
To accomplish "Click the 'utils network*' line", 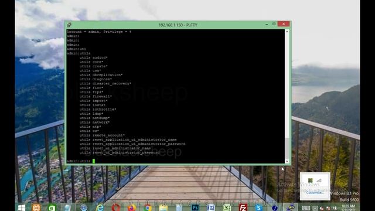I will click(x=95, y=122).
